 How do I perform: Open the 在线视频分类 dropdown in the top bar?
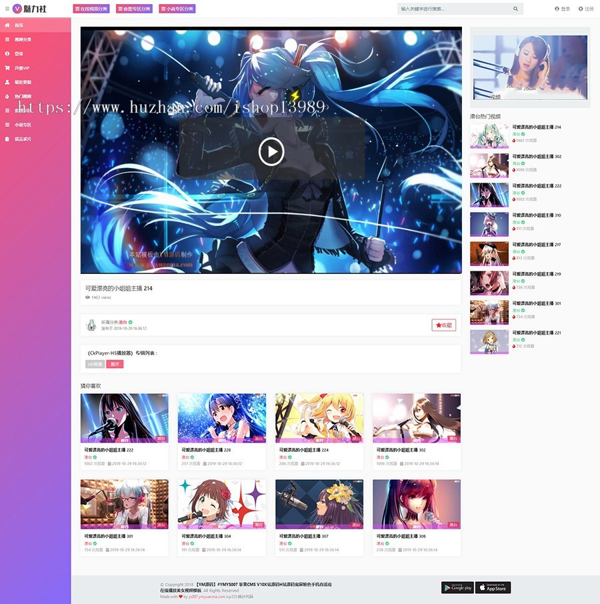pos(91,9)
